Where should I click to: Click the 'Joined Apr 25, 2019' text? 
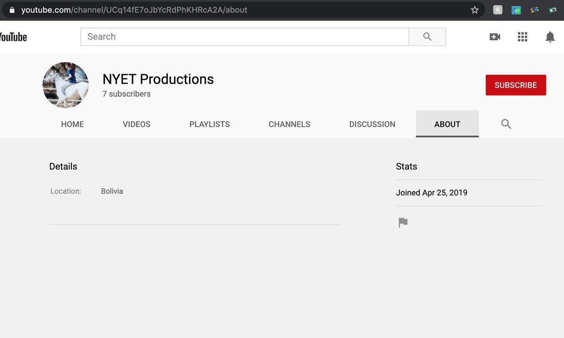point(431,192)
